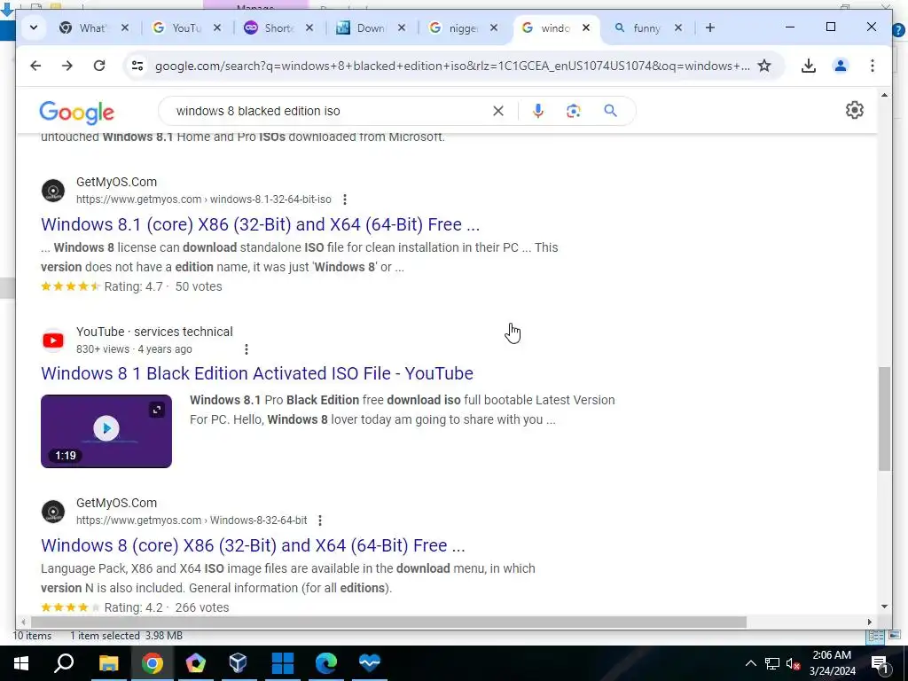This screenshot has width=908, height=681.
Task: Open the muted volume tray icon
Action: tap(794, 663)
